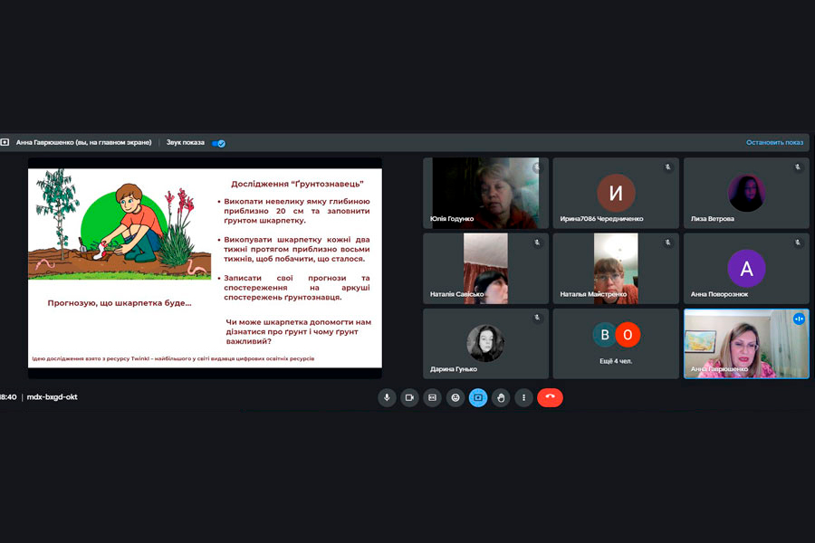This screenshot has width=815, height=543.
Task: Click muted mic icon on Ирина7086 Чередниченко tile
Action: pyautogui.click(x=668, y=167)
